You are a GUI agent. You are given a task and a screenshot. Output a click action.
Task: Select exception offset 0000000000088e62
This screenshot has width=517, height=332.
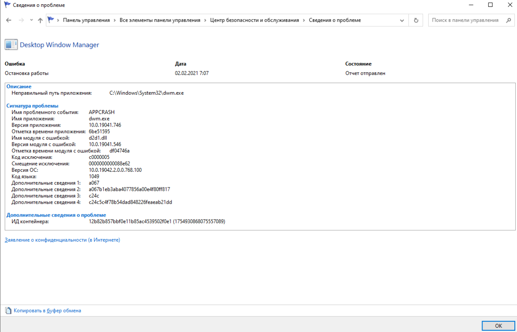coord(109,164)
